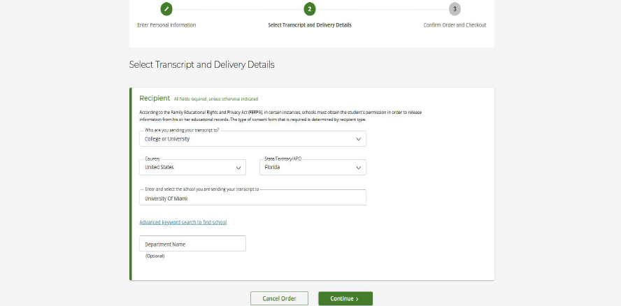The height and width of the screenshot is (306, 621).
Task: Click step 3 circle Confirm Order
Action: (455, 9)
